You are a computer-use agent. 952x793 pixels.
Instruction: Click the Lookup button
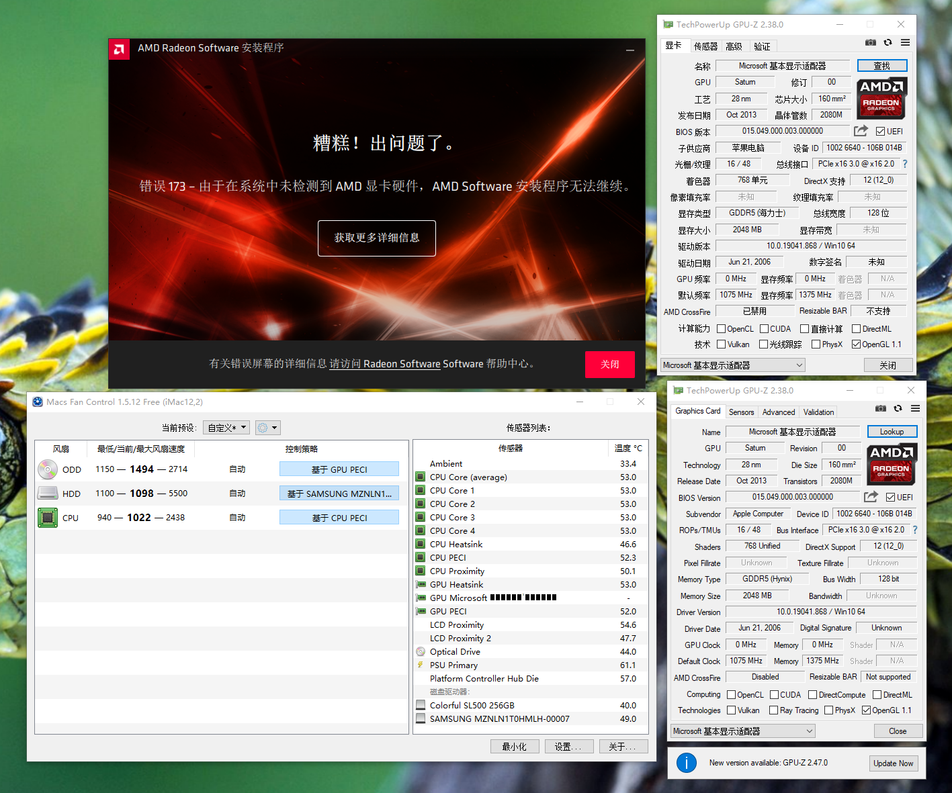pos(892,432)
